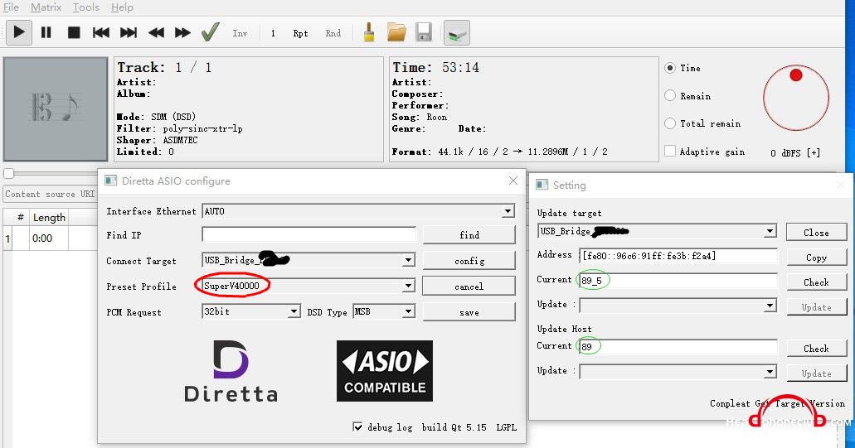Toggle Rnd random playback
The width and height of the screenshot is (855, 448).
tap(333, 33)
